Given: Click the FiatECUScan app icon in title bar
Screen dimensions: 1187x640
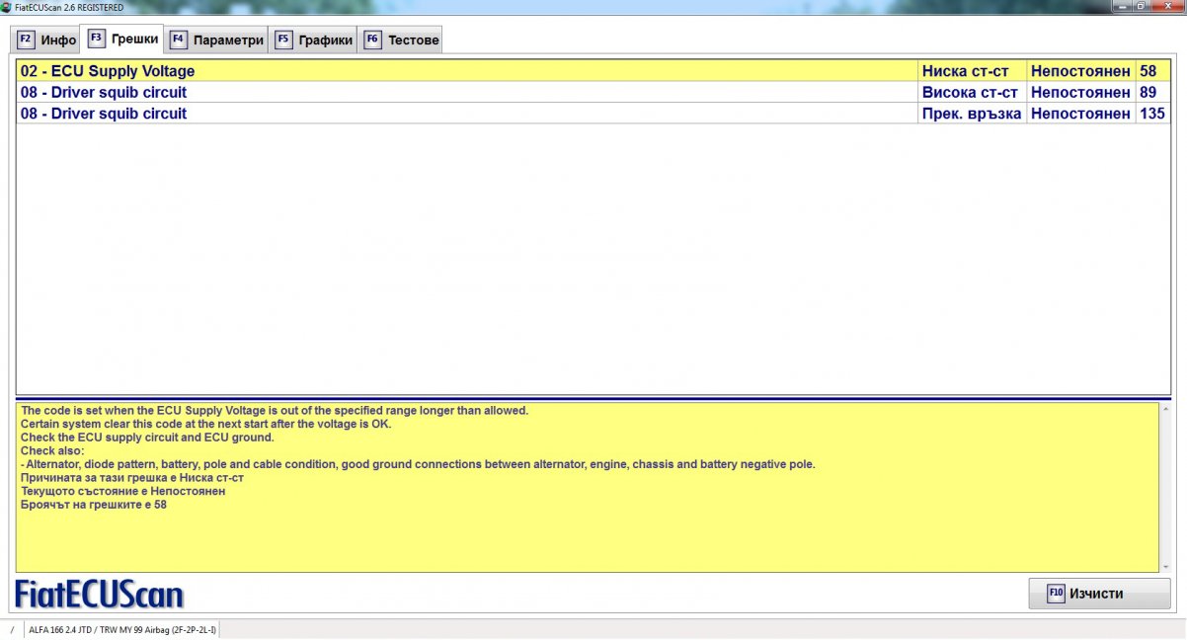Looking at the screenshot, I should tap(6, 7).
